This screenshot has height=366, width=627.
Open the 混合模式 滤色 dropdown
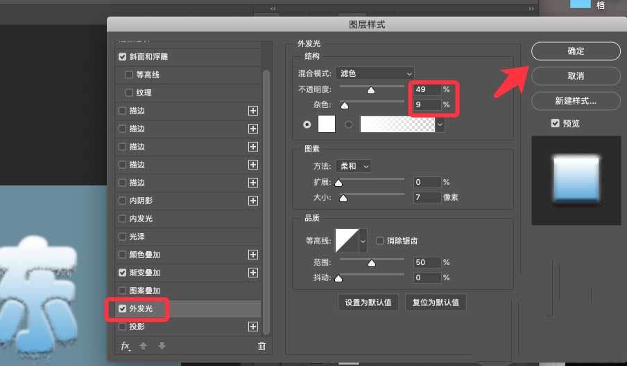[x=375, y=73]
